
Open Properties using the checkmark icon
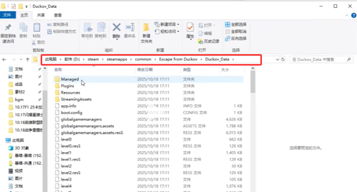pyautogui.click(x=190, y=28)
